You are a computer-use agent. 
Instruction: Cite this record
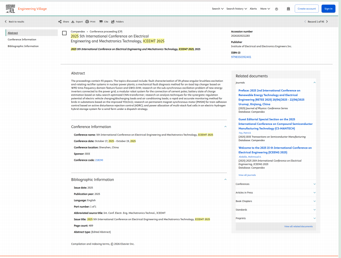tap(104, 22)
